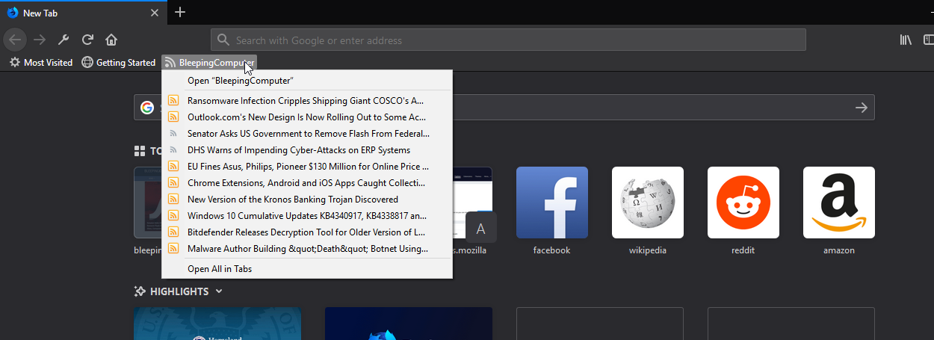
Task: Open Senator Asks US Government feed item
Action: tap(307, 134)
